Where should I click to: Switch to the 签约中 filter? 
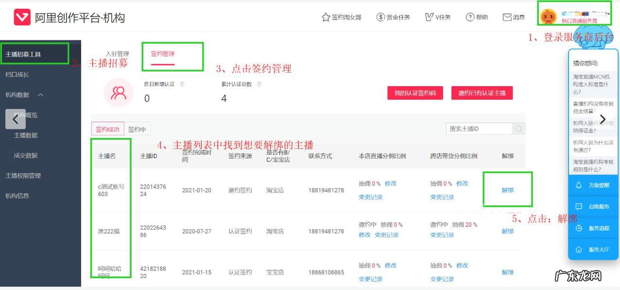(137, 129)
